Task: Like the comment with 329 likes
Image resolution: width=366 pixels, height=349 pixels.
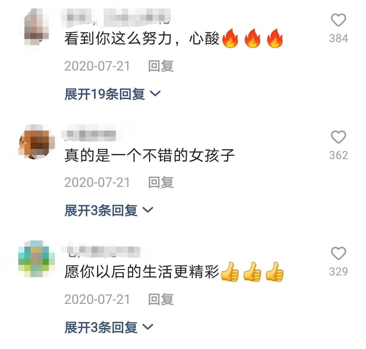Action: coord(339,253)
